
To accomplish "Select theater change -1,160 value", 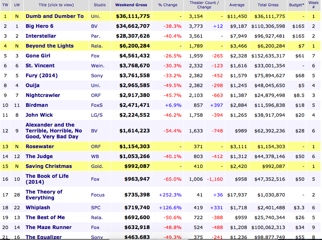I will 215,179.
